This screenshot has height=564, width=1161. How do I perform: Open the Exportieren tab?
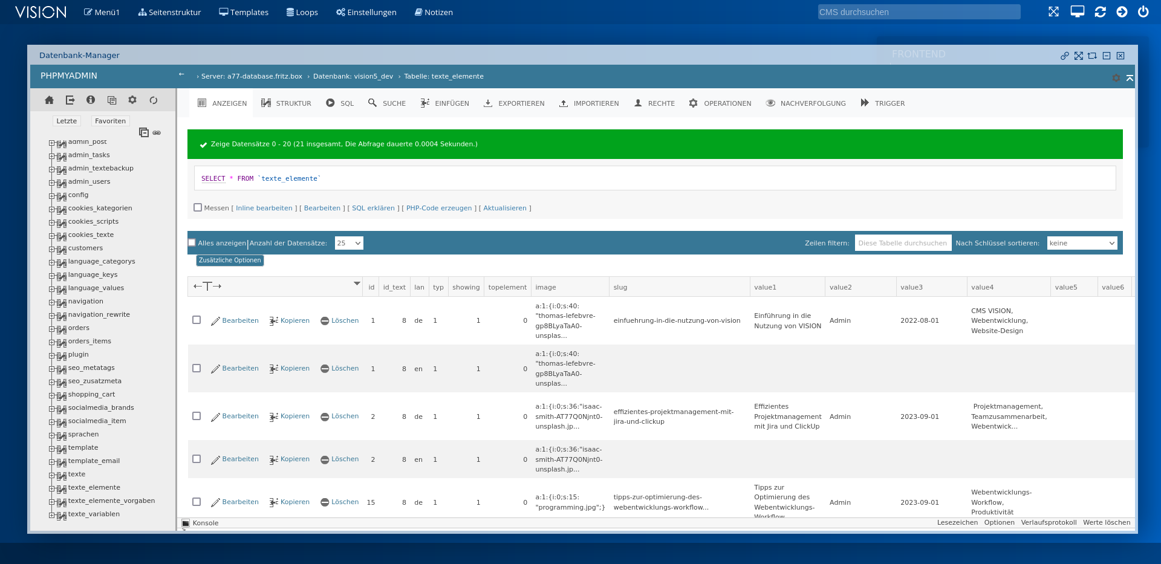pyautogui.click(x=514, y=103)
